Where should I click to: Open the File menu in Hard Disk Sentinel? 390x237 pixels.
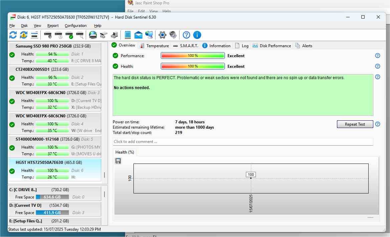pos(12,26)
